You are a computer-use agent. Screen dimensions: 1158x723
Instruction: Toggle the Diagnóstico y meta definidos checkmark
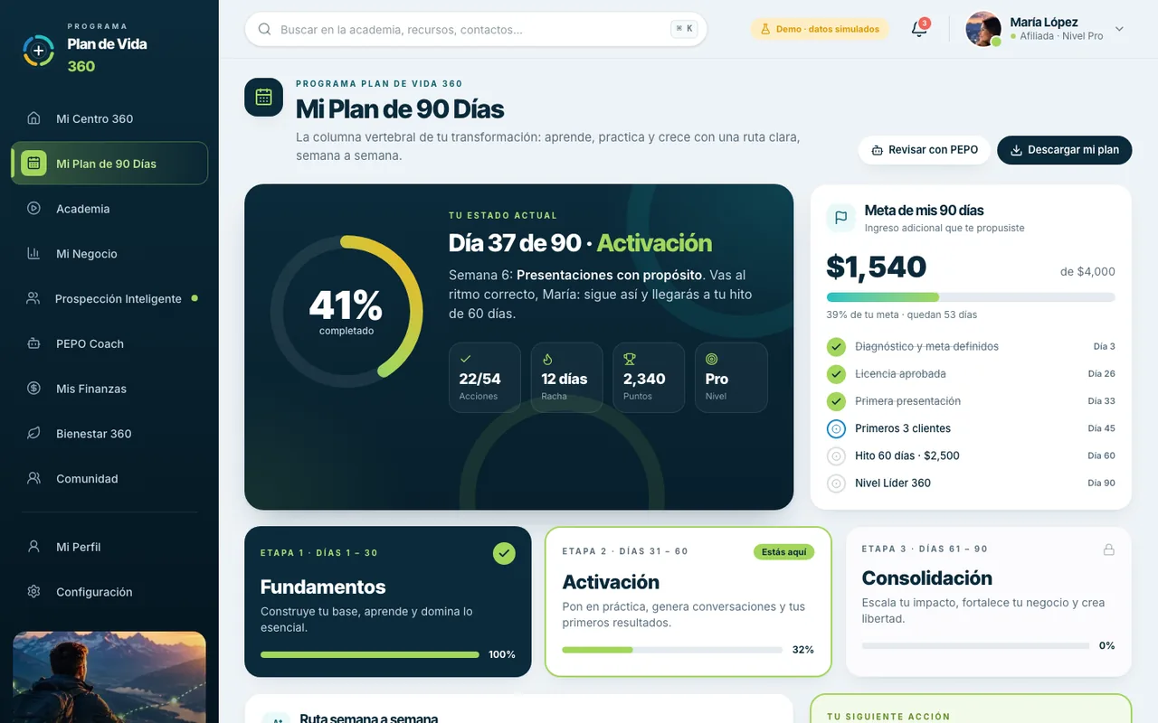coord(836,346)
